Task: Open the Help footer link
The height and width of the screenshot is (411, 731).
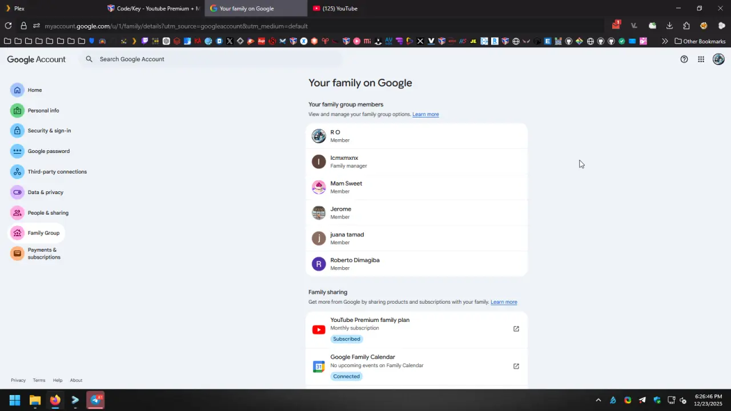Action: (x=58, y=380)
